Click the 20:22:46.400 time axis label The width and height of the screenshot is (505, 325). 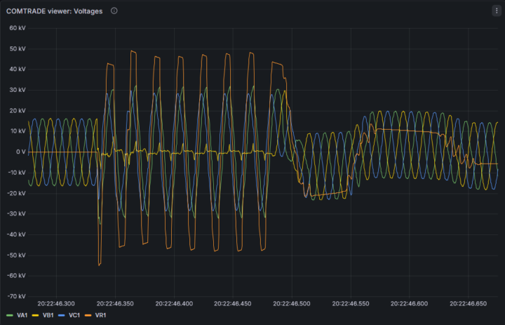point(174,303)
